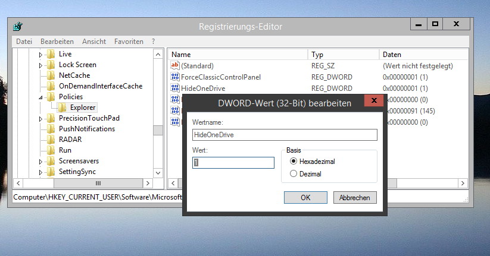Click the tree pane horizontal scrollbar thumb
The width and height of the screenshot is (490, 256).
[x=98, y=183]
